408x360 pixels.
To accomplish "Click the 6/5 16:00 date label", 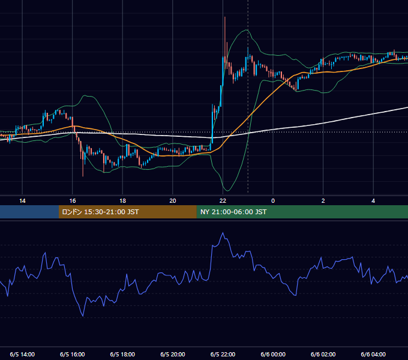I will [x=73, y=354].
